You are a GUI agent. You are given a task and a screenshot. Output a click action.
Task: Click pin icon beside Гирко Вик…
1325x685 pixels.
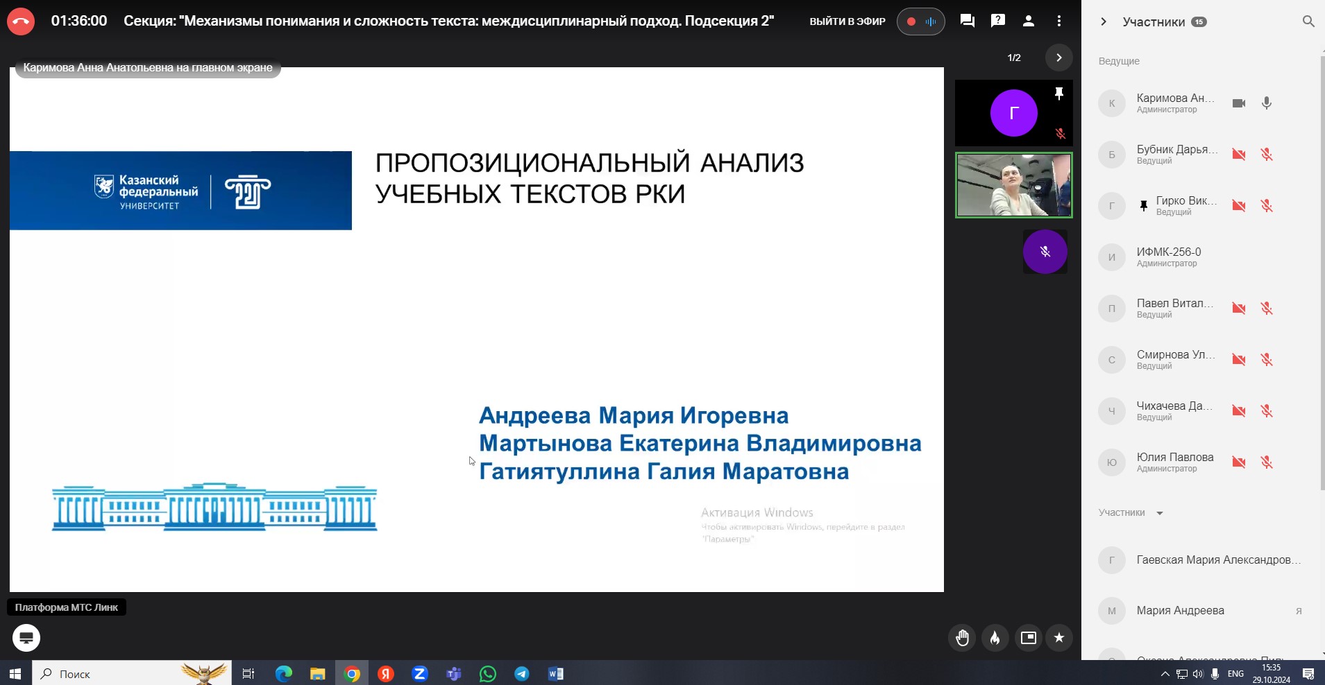point(1144,206)
